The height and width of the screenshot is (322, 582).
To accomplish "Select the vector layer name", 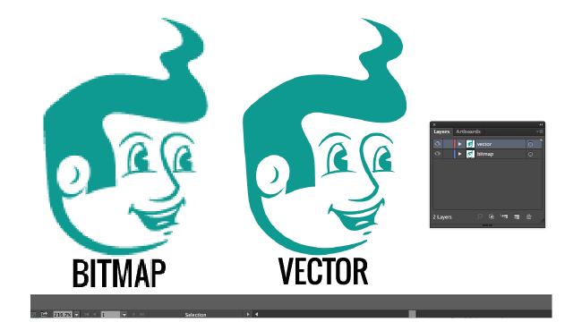I will coord(484,144).
